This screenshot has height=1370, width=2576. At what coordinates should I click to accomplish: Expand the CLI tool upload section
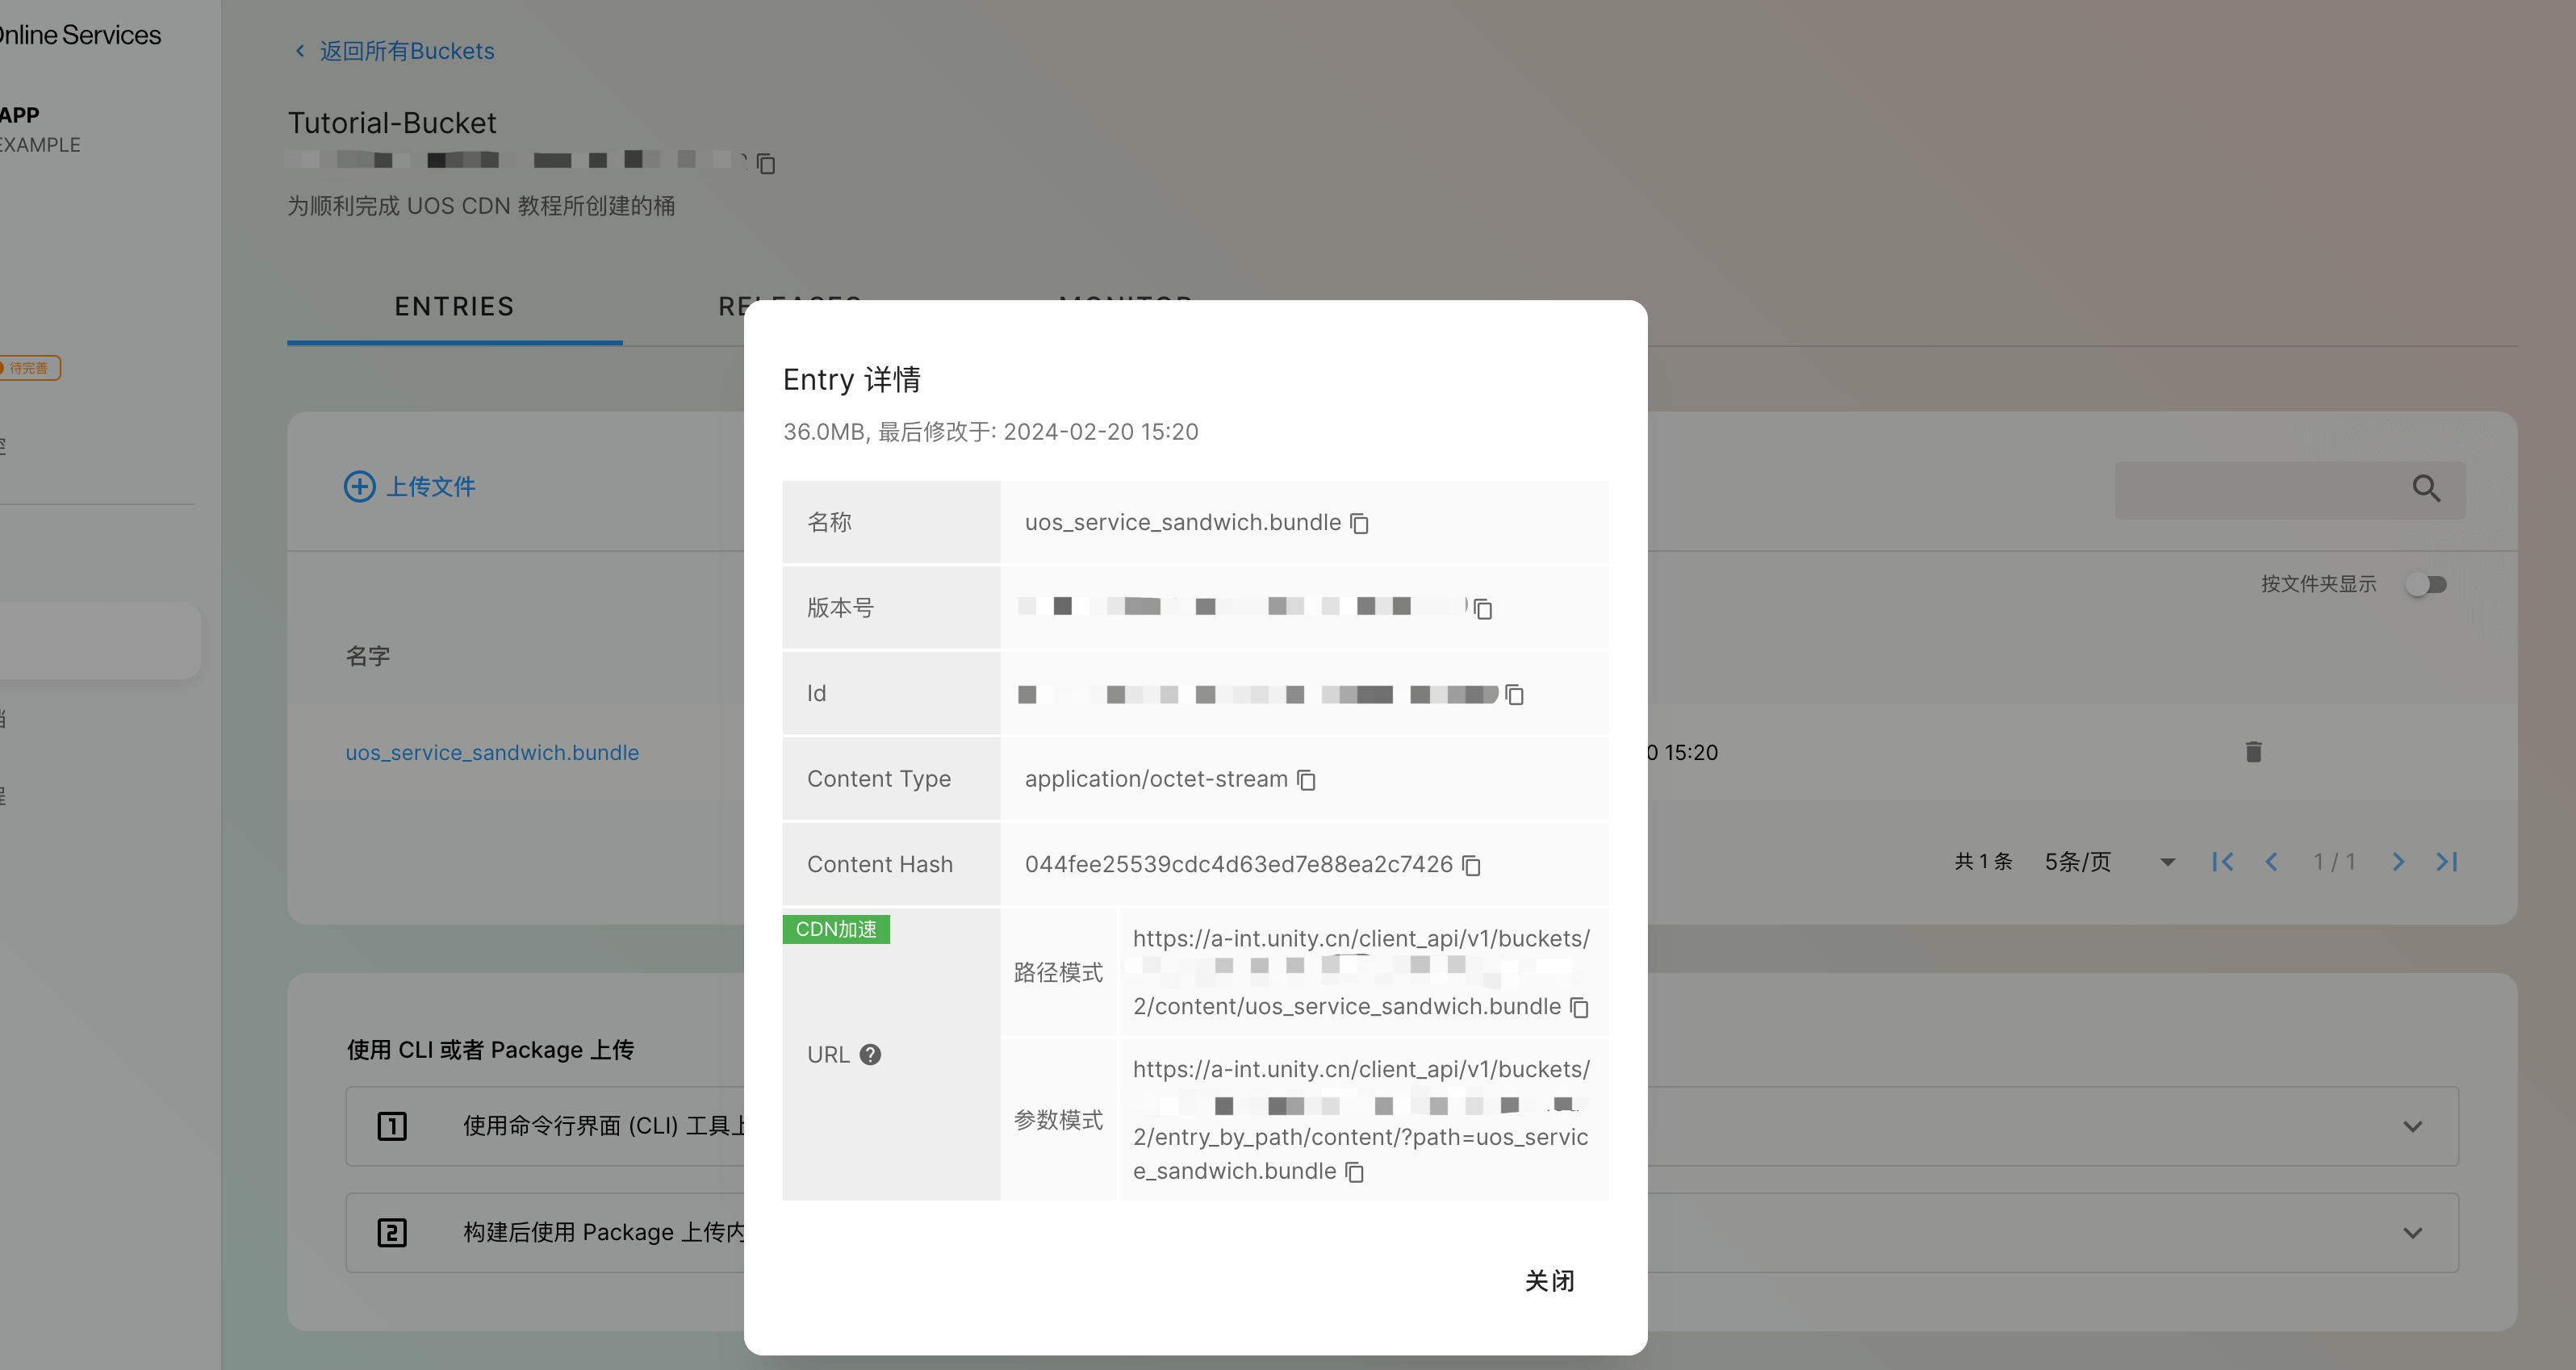2412,1127
